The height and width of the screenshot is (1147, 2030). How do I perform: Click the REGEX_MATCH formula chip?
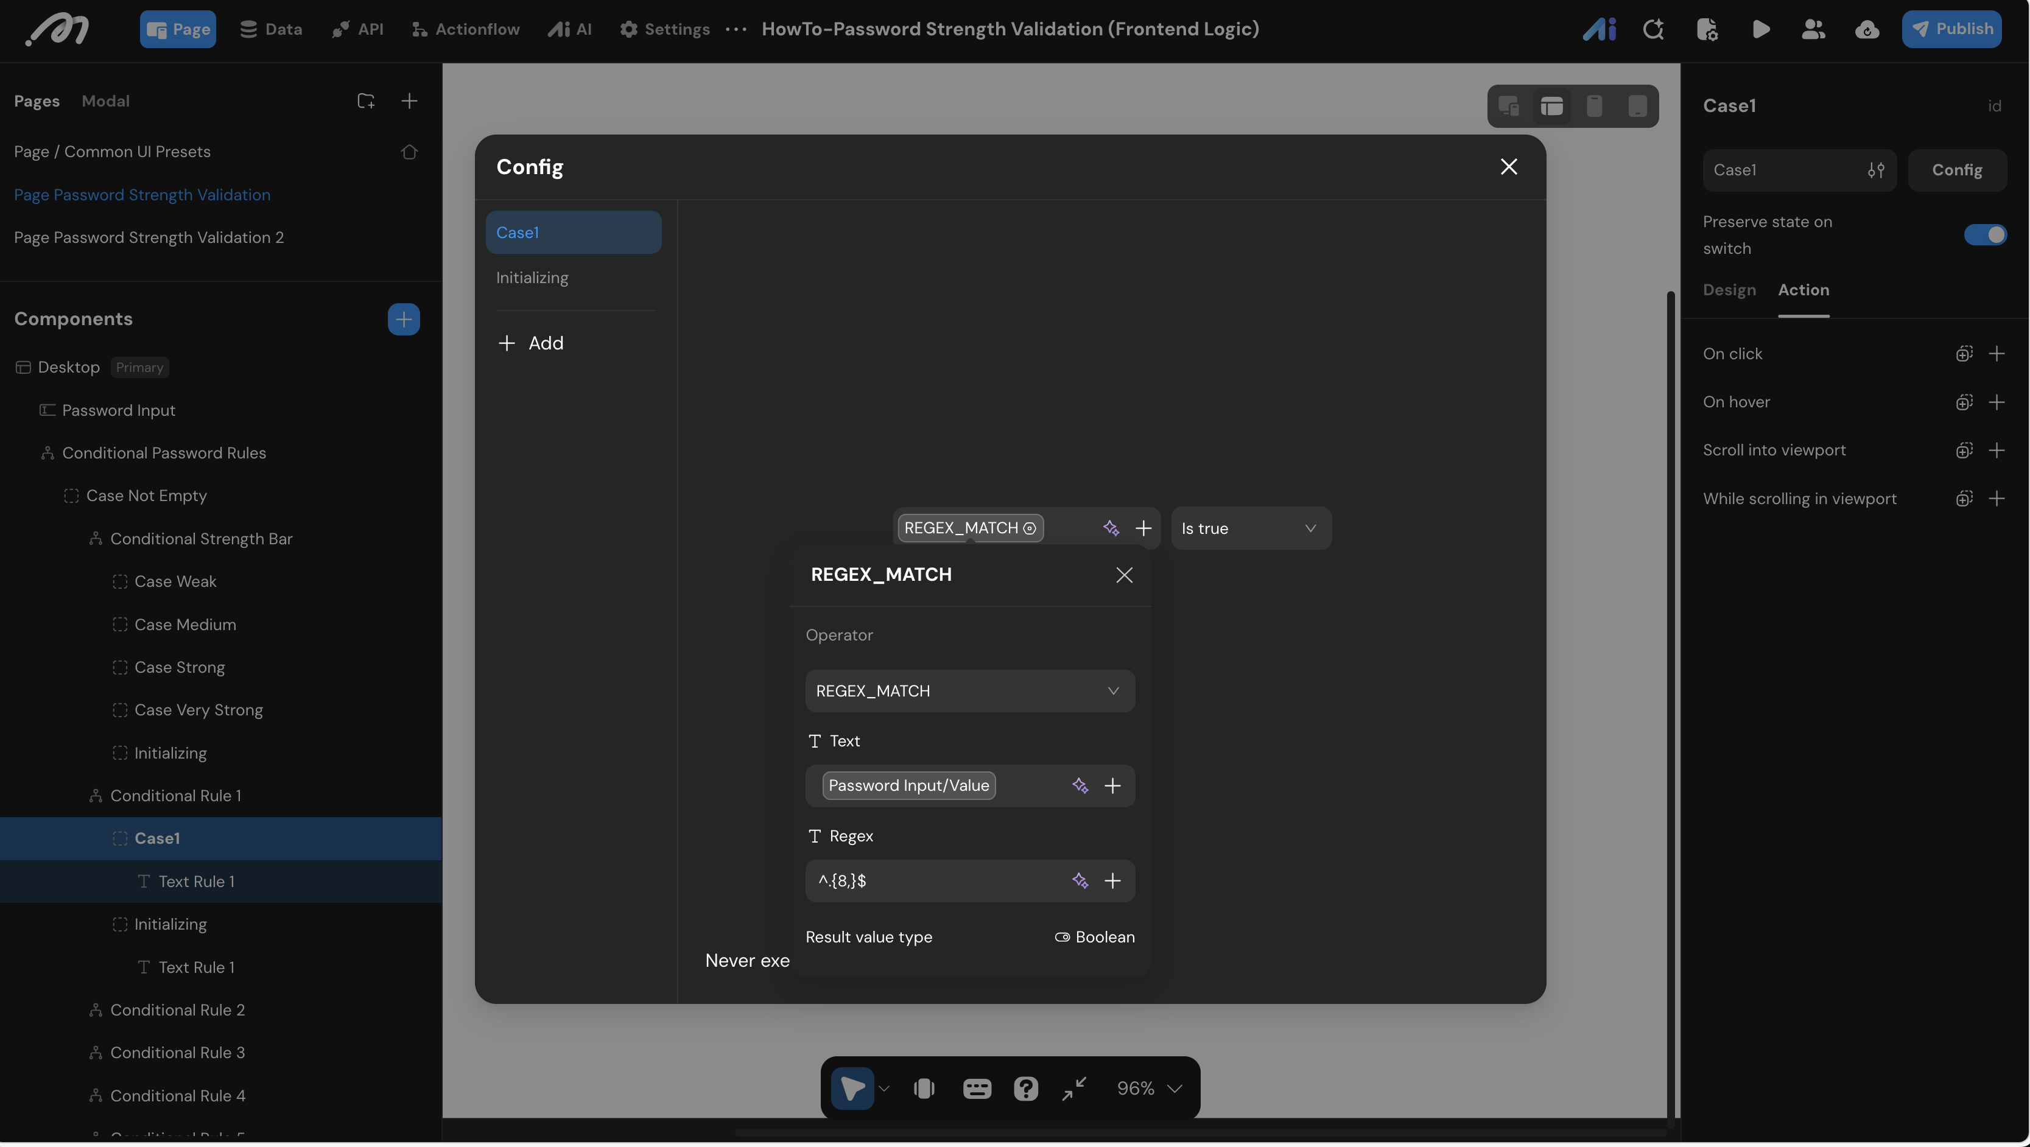point(970,528)
